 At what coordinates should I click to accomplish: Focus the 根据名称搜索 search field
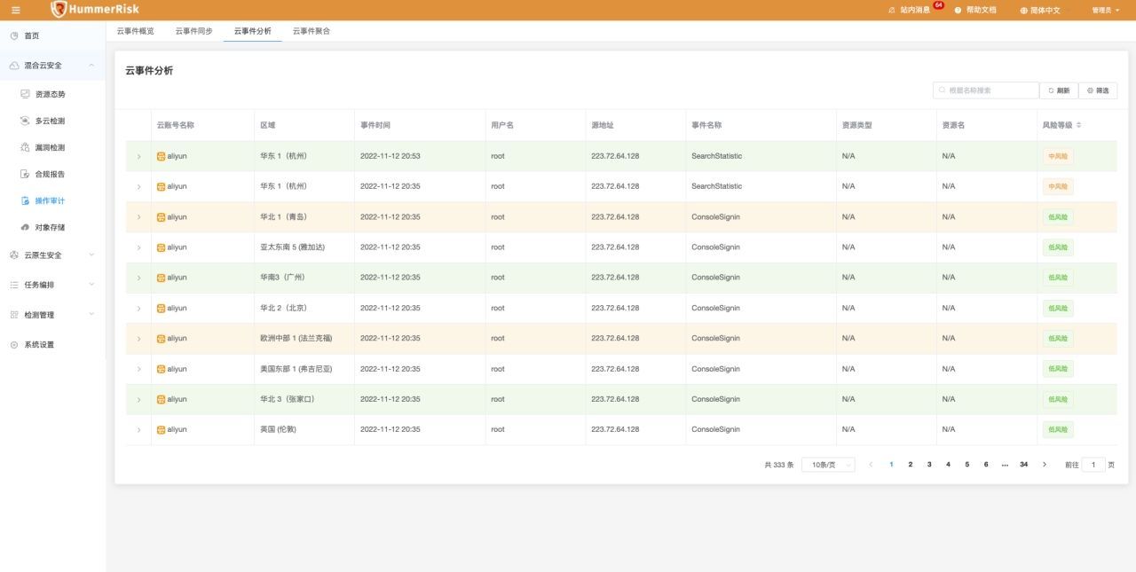click(x=986, y=90)
